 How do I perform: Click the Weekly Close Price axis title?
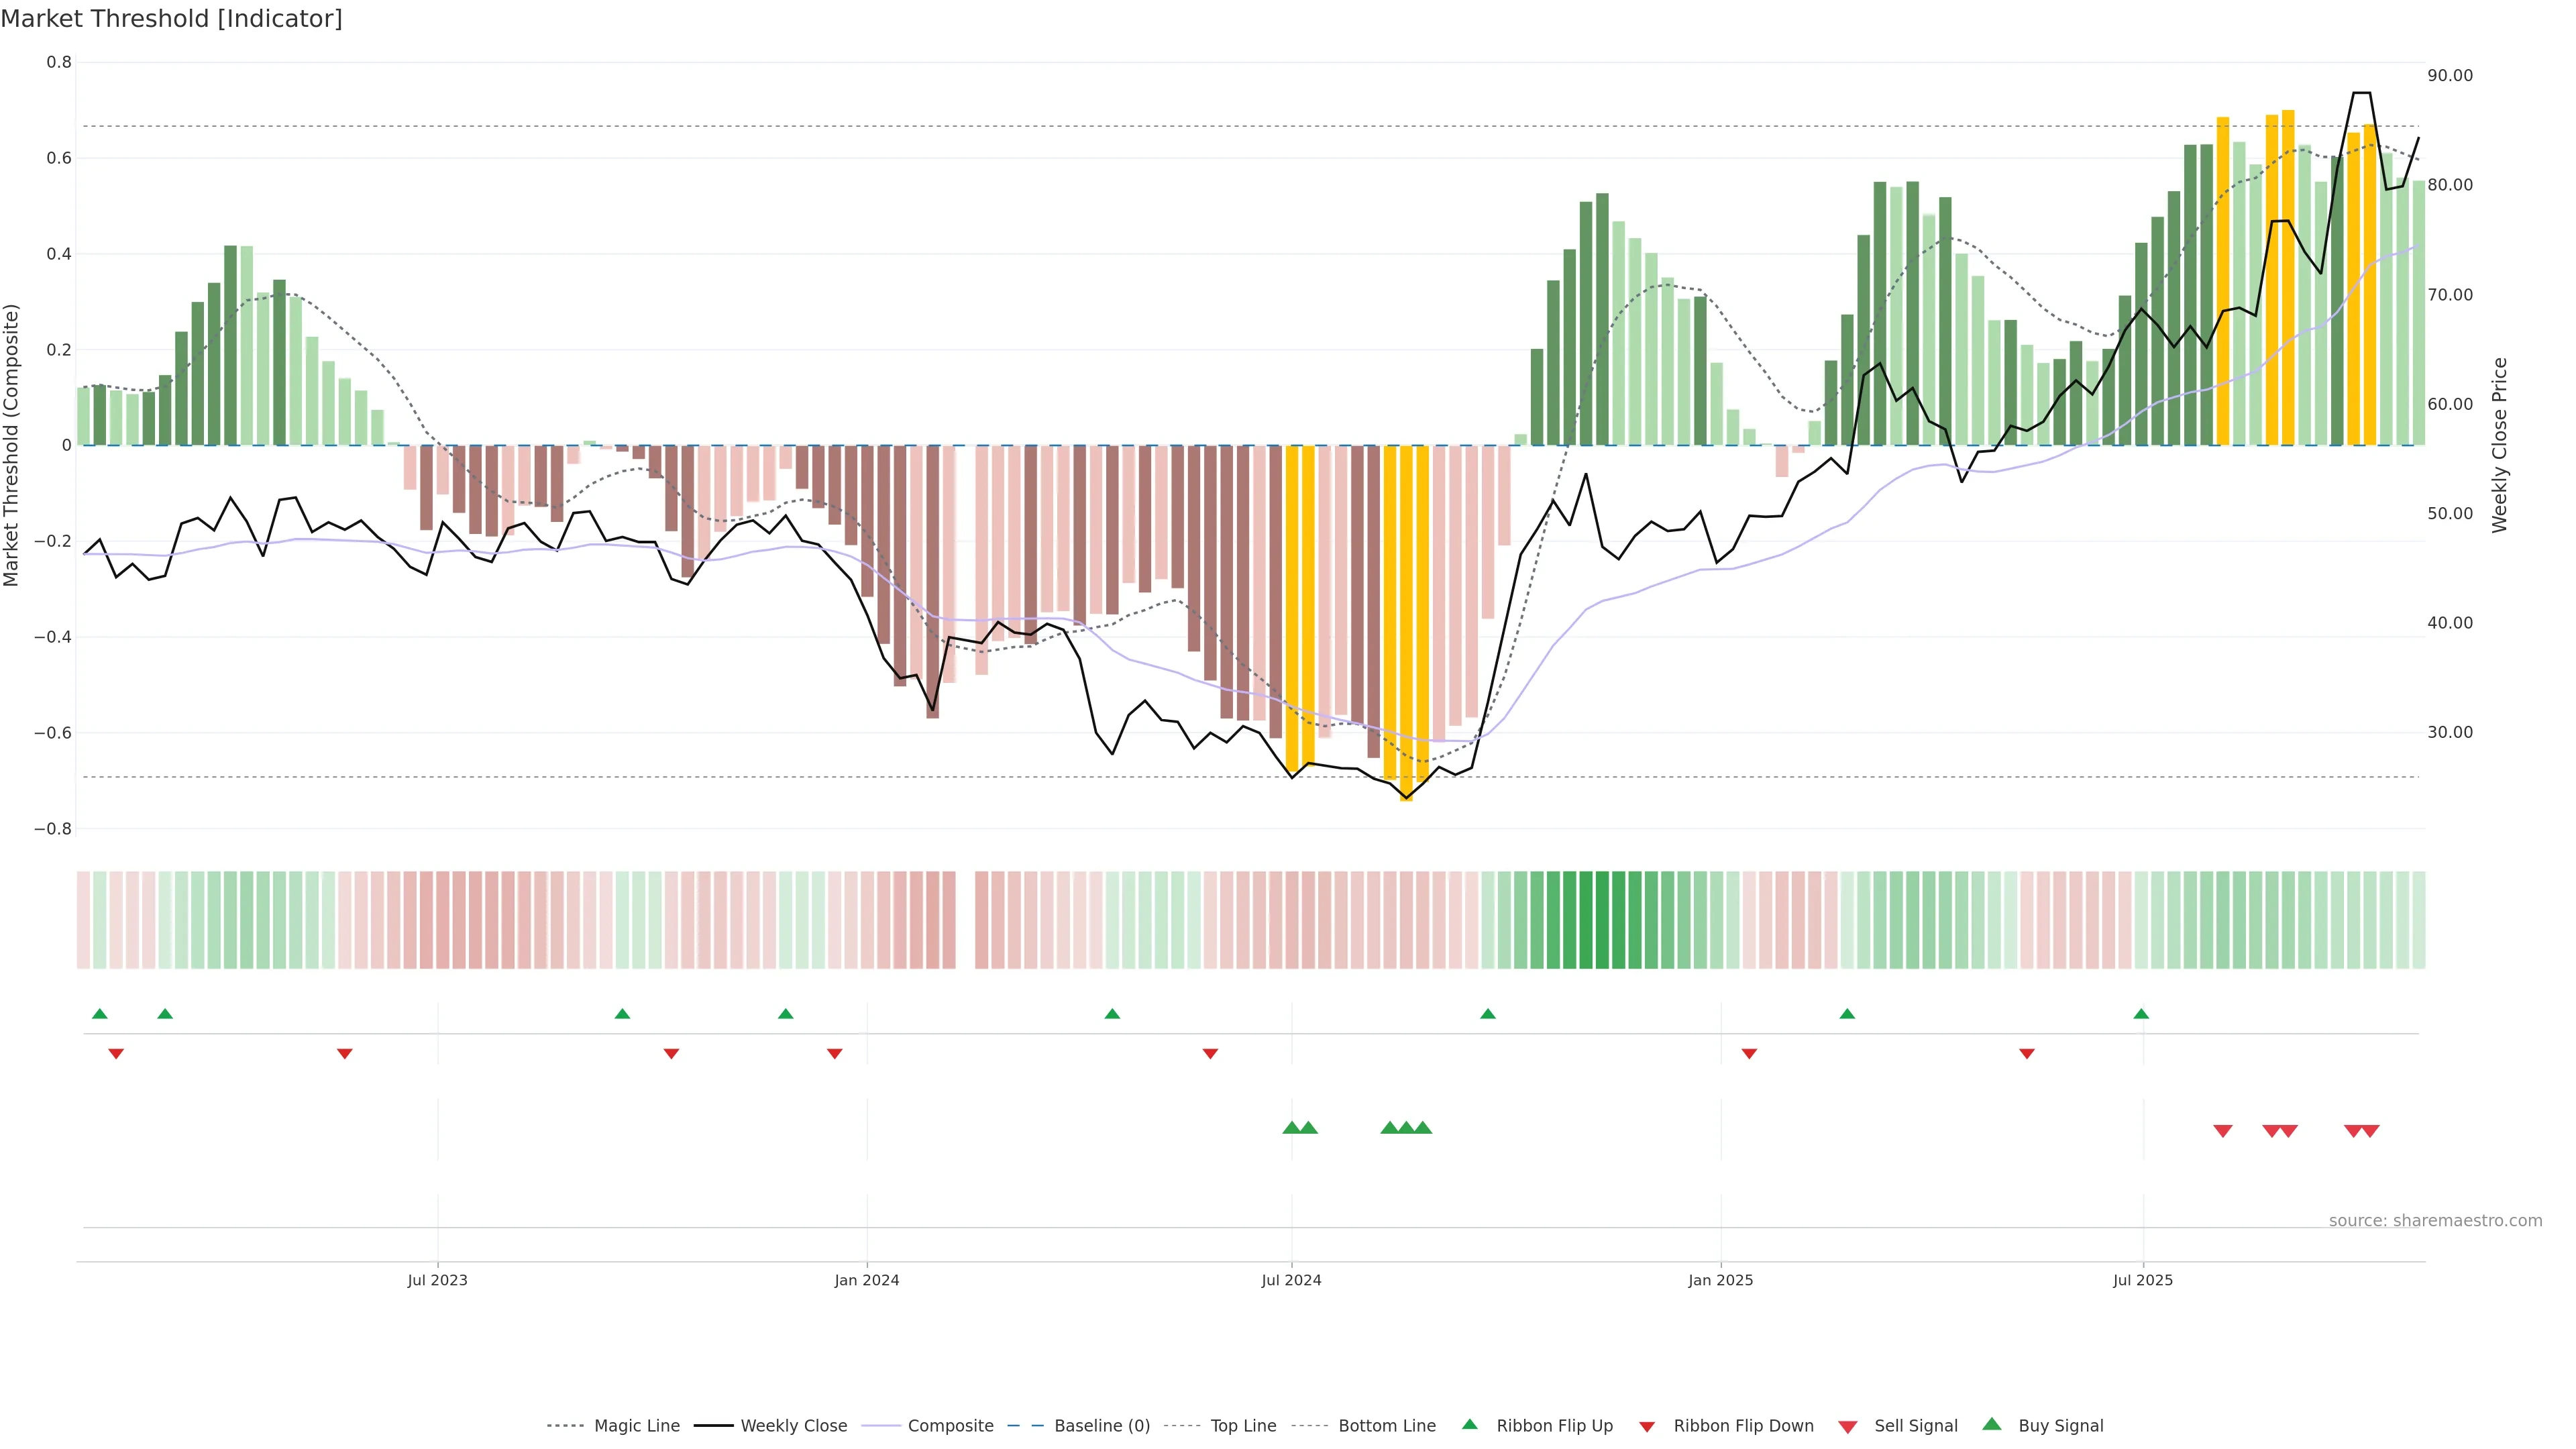pos(2500,445)
